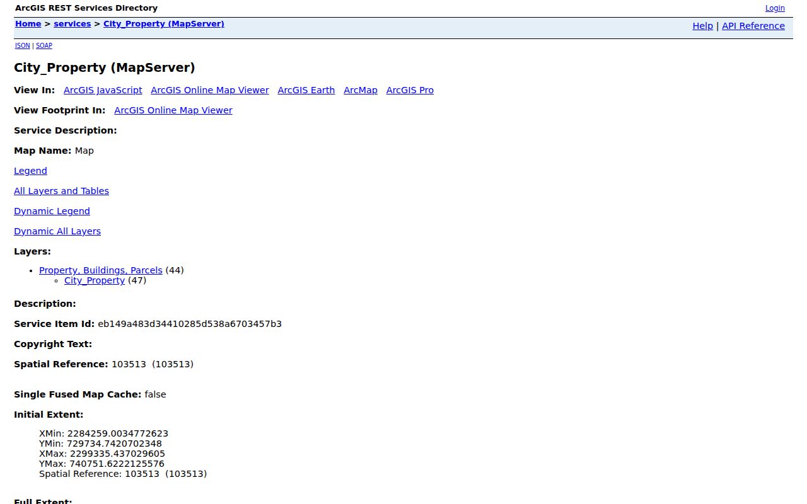Click the Initial Extent label
The width and height of the screenshot is (807, 504).
(x=49, y=415)
